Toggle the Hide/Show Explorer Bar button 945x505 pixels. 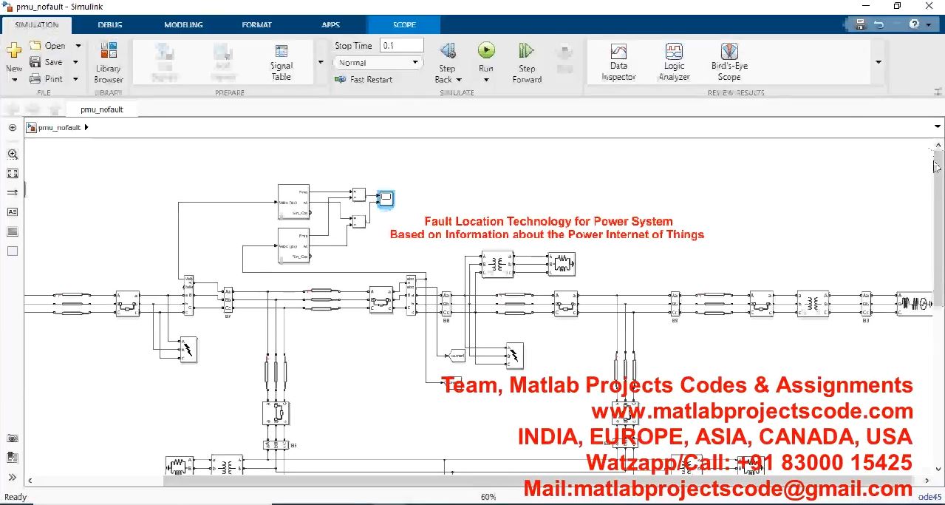coord(13,127)
